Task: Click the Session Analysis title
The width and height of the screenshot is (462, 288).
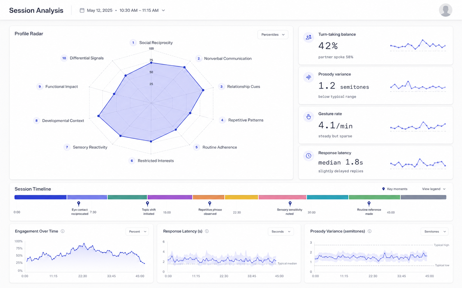Action: coord(36,10)
